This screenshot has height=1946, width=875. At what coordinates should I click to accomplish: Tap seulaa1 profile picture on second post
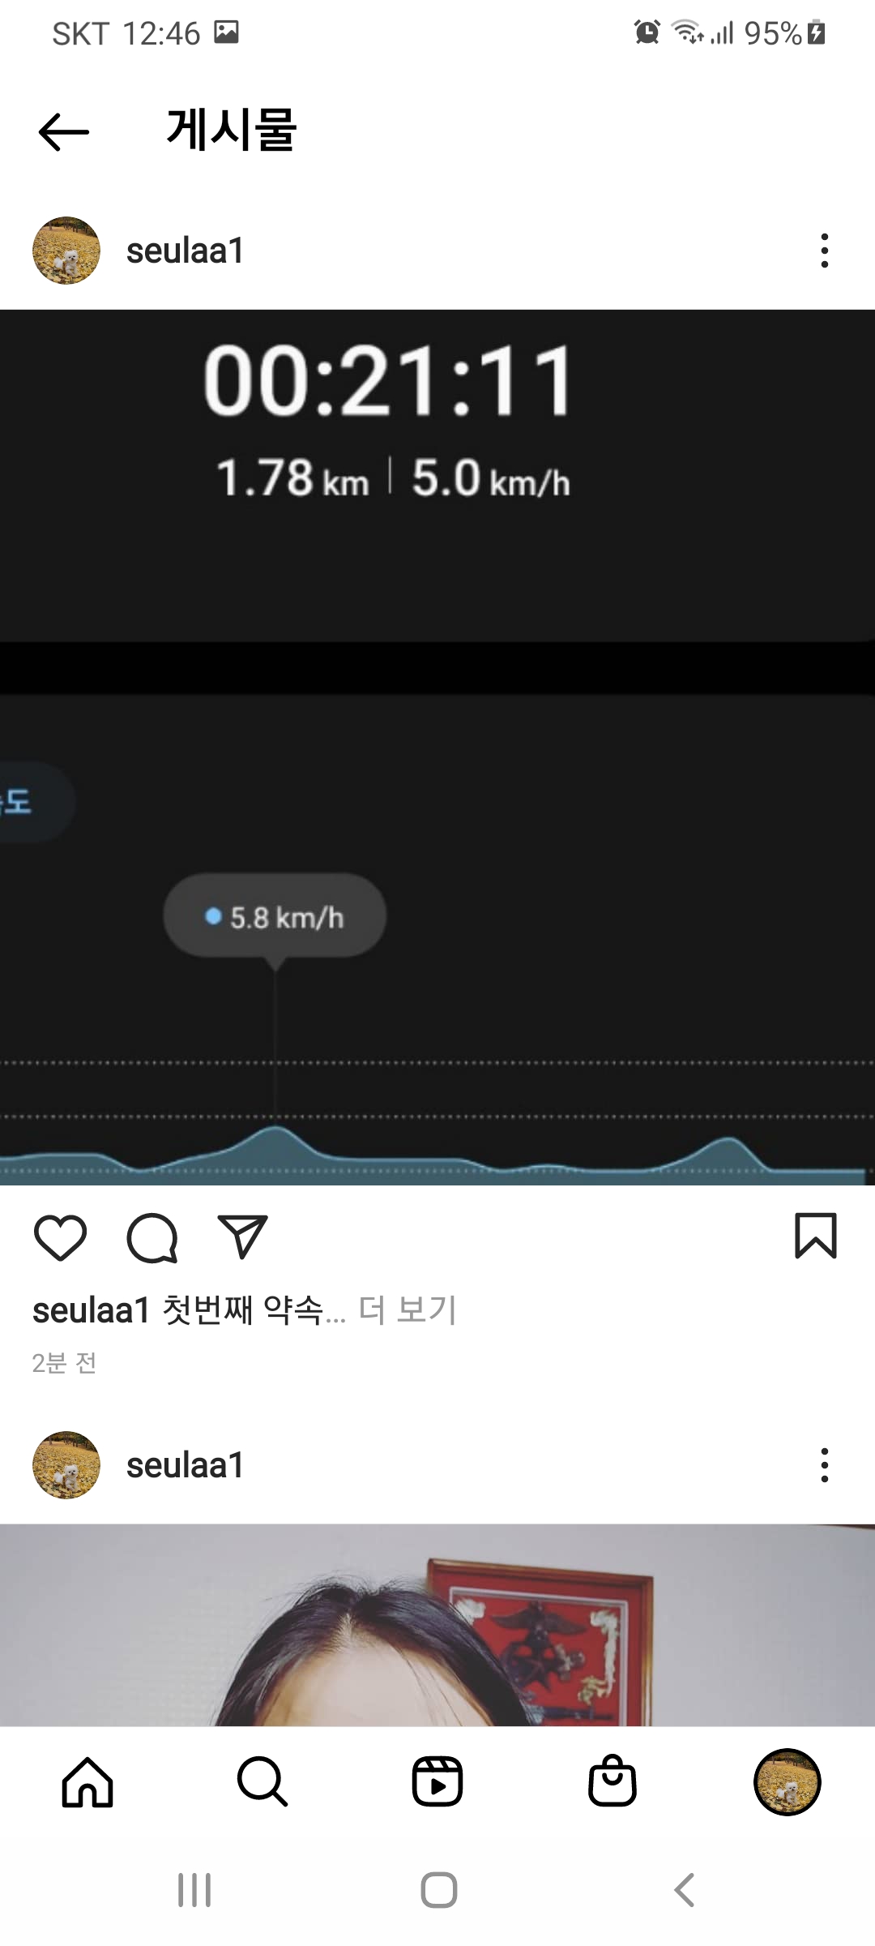pos(66,1465)
